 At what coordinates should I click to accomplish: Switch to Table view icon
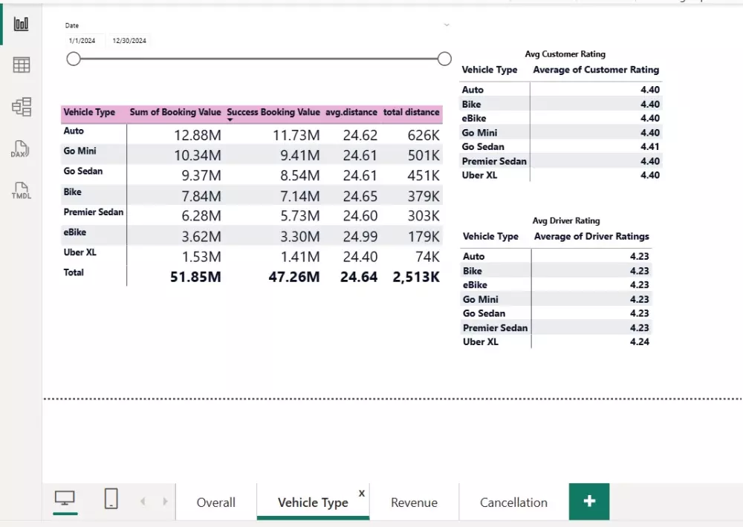21,65
